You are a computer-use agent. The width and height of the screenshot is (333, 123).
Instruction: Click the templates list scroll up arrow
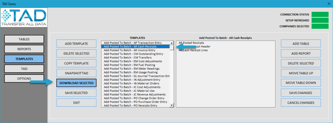tap(172, 43)
